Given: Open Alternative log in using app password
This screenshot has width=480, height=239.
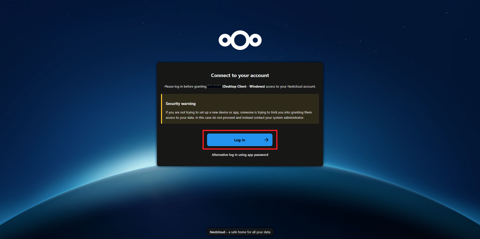Looking at the screenshot, I should click(240, 155).
